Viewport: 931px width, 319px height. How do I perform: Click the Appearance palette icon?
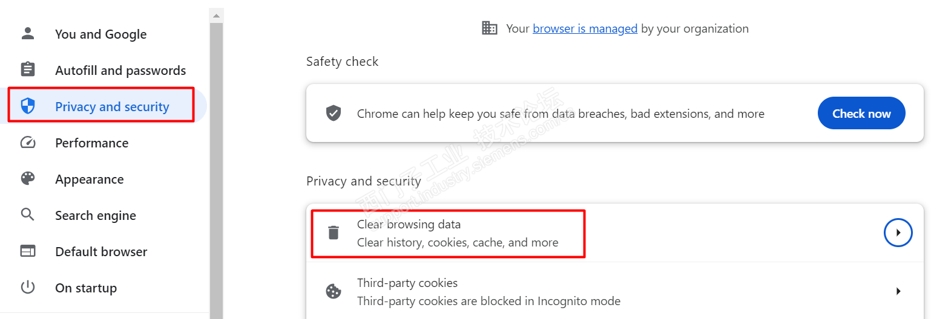point(28,179)
